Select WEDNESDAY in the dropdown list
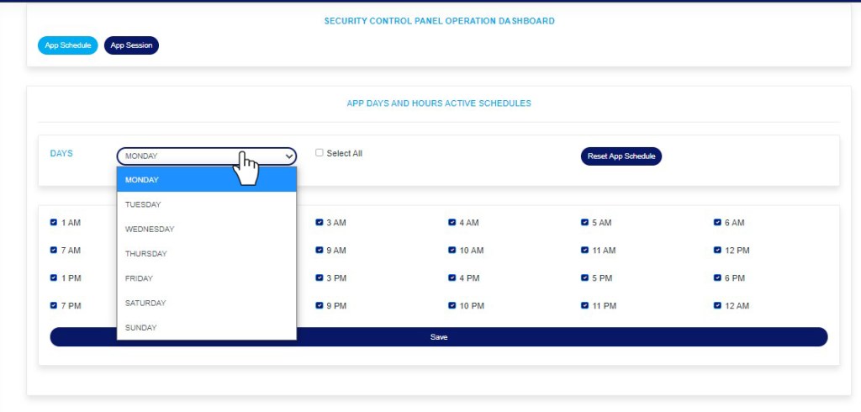 pos(150,229)
